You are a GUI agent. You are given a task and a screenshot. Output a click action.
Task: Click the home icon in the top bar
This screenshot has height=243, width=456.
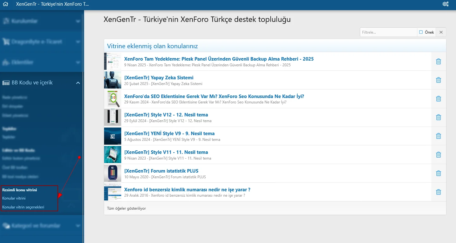tap(5, 4)
